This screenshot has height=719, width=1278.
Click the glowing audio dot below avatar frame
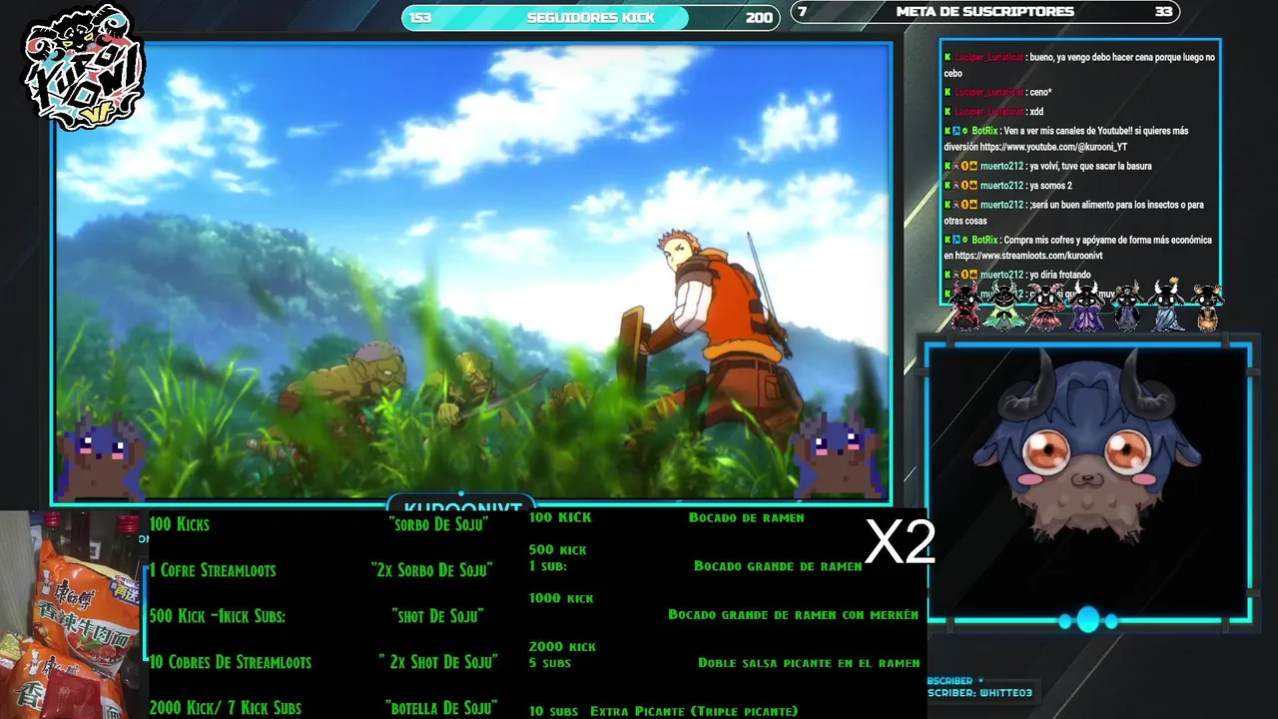pyautogui.click(x=1087, y=620)
